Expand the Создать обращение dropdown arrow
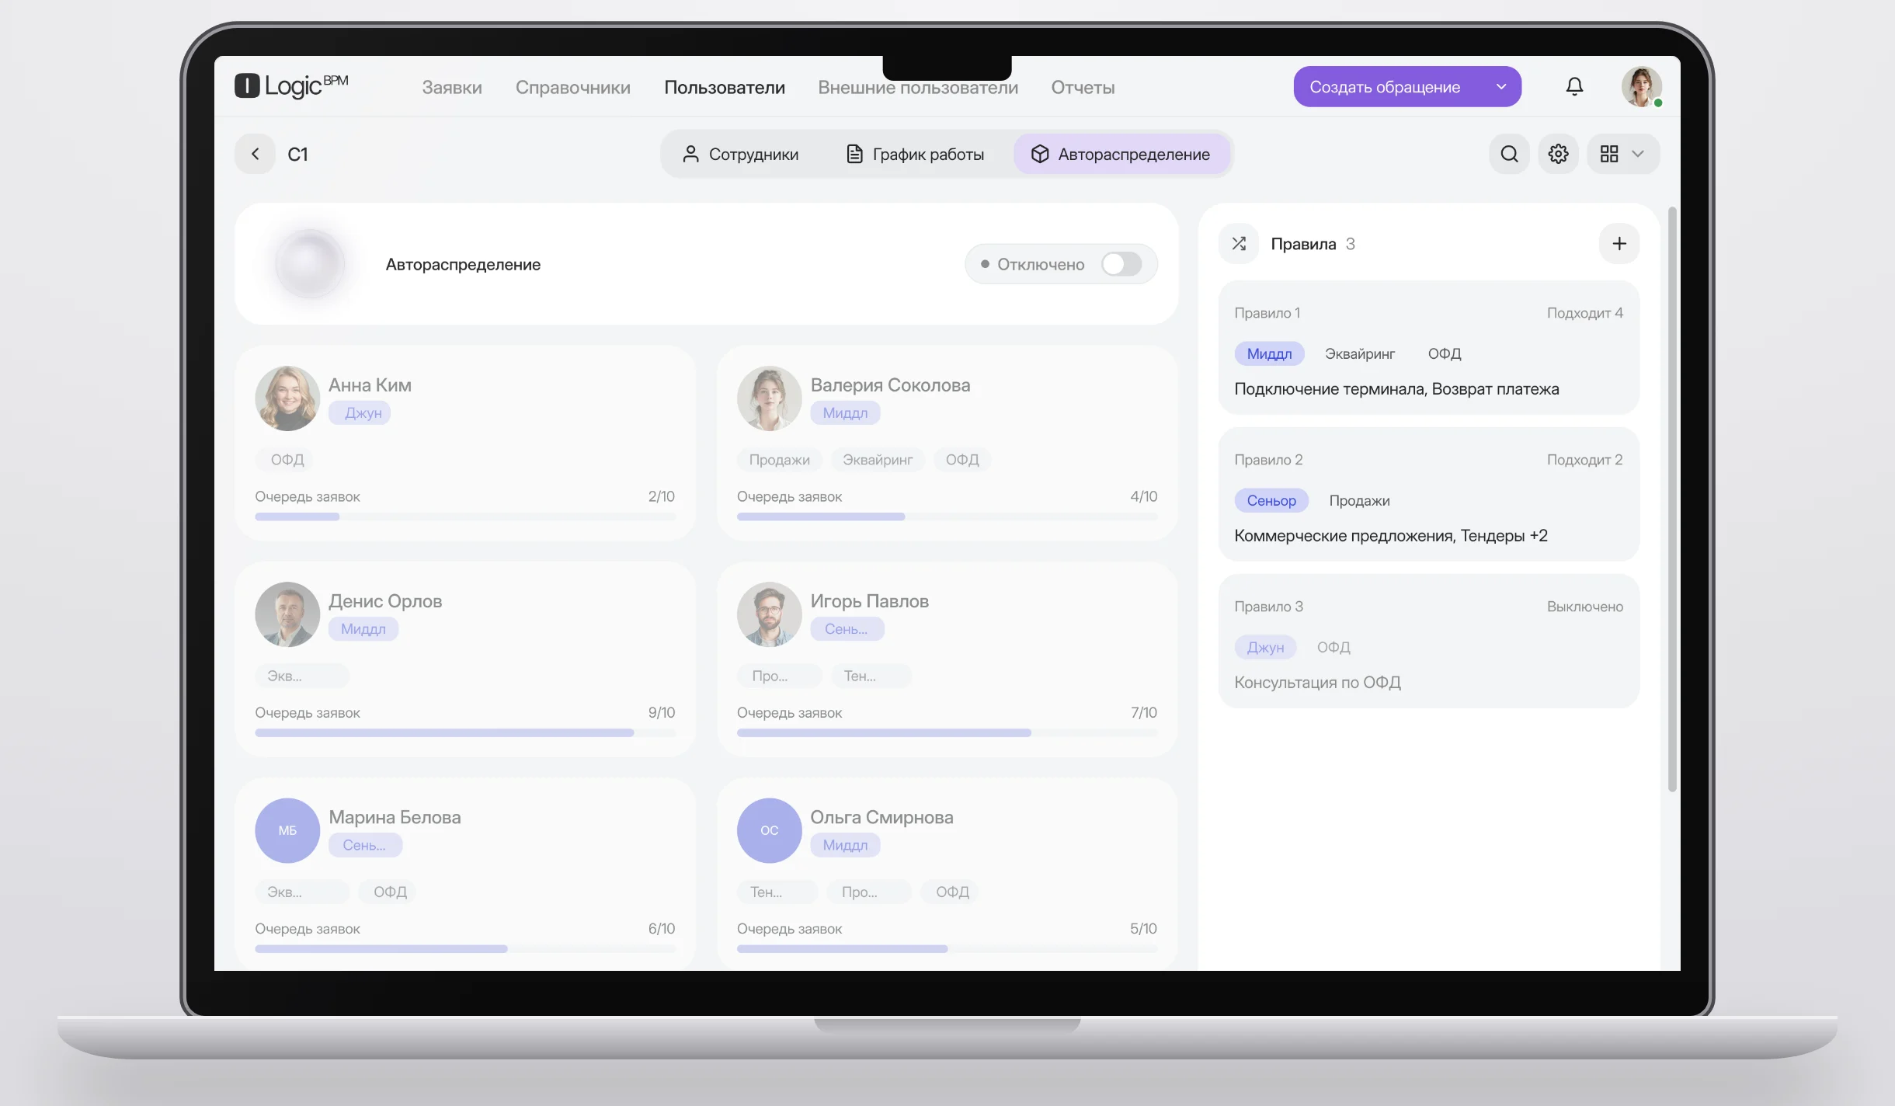1895x1106 pixels. point(1501,87)
